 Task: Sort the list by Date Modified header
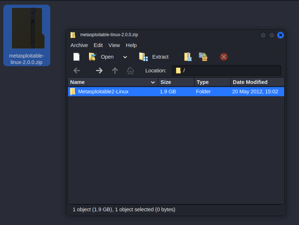pos(257,82)
